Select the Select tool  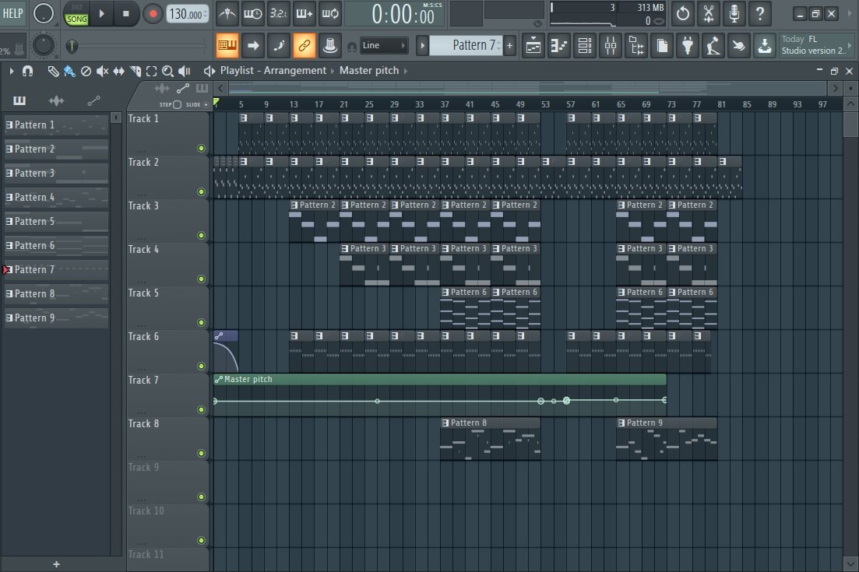(x=151, y=71)
